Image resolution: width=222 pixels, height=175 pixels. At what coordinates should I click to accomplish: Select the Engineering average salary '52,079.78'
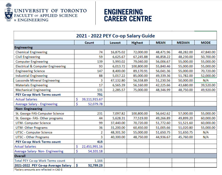click(x=95, y=104)
